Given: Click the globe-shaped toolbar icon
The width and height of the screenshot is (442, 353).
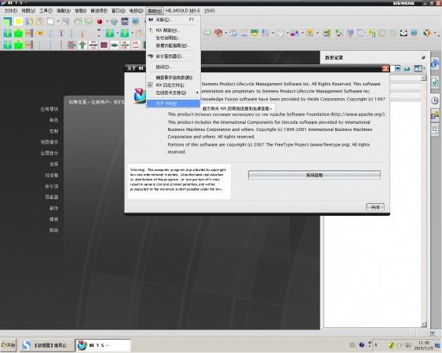Looking at the screenshot, I should tap(114, 21).
